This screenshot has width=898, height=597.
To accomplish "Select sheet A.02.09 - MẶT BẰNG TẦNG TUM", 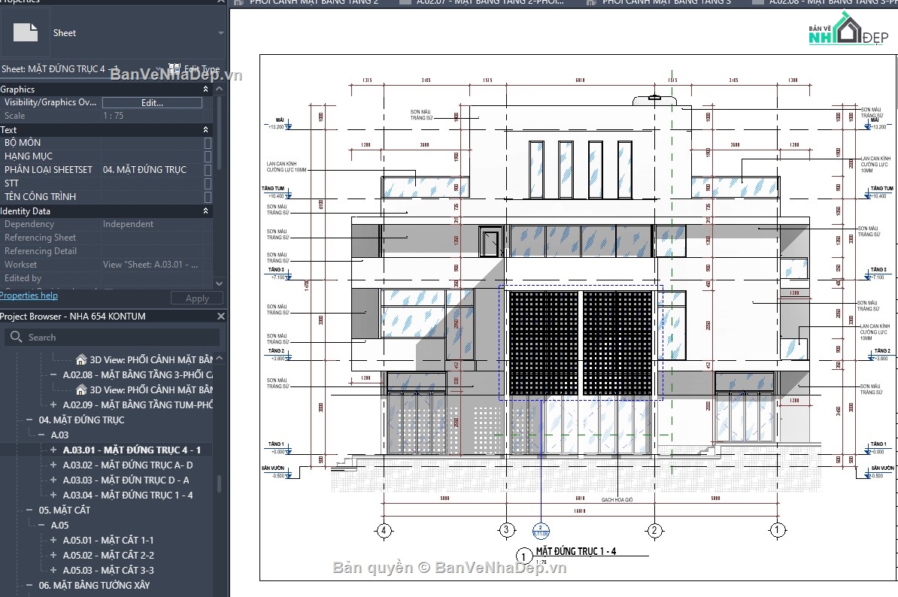I will (138, 405).
